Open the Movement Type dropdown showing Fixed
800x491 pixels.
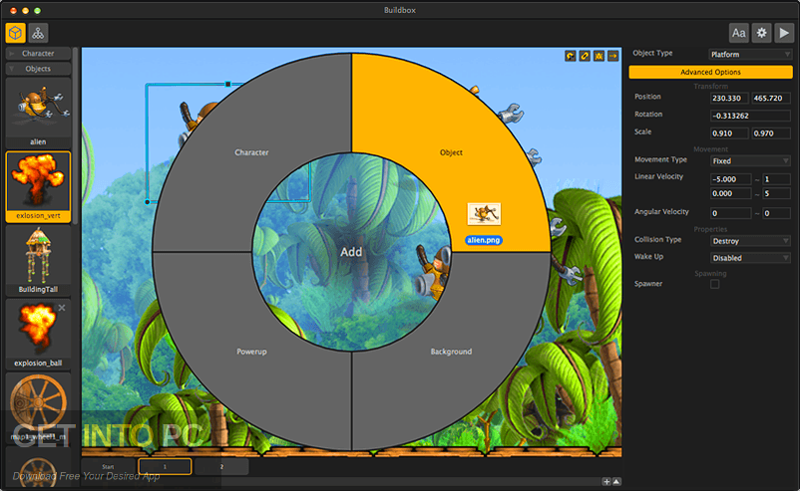click(x=750, y=161)
